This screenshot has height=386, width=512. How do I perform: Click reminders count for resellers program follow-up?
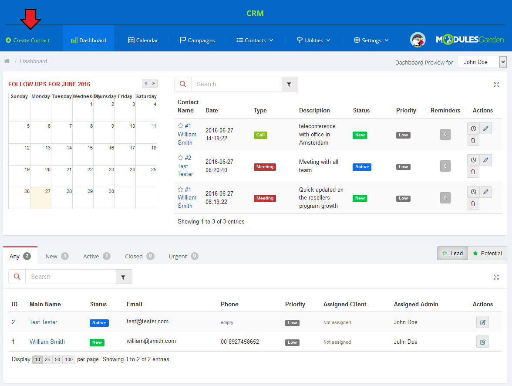coord(445,198)
